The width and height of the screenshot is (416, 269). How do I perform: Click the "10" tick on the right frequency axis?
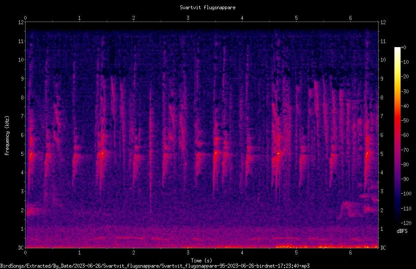point(383,60)
